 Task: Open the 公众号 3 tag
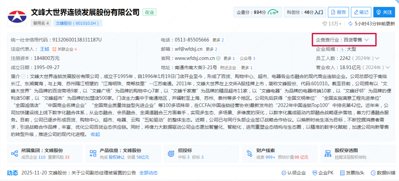247,58
